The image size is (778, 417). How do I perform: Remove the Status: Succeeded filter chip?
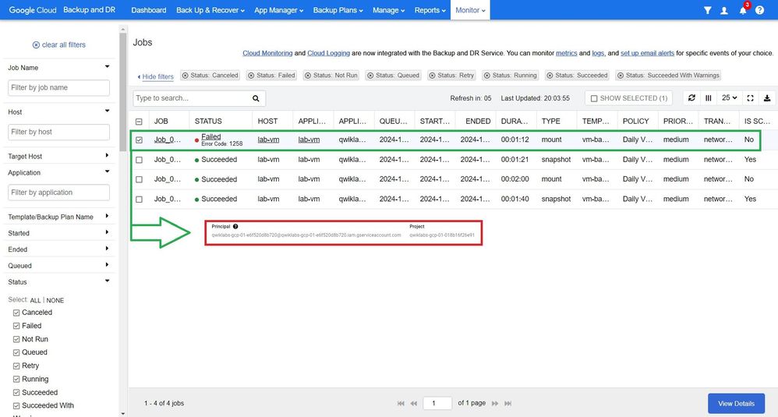(x=550, y=76)
